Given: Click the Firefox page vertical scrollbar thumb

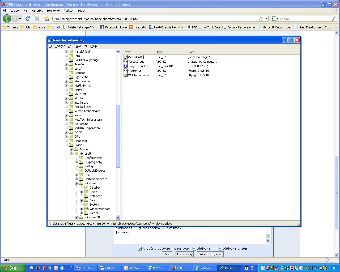Looking at the screenshot, I should pyautogui.click(x=337, y=193).
